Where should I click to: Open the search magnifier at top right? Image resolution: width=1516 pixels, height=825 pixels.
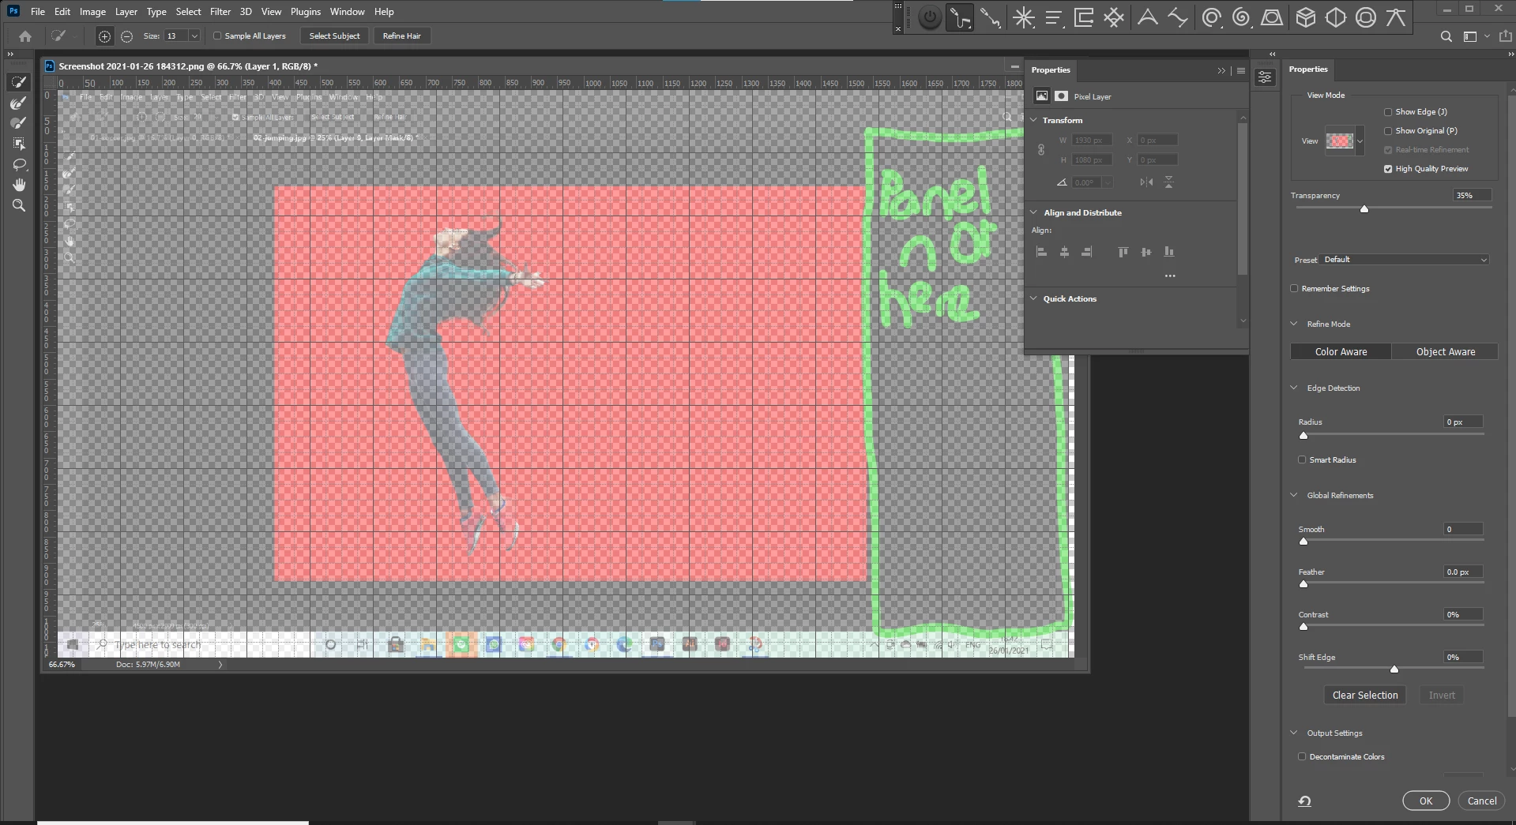pos(1446,36)
